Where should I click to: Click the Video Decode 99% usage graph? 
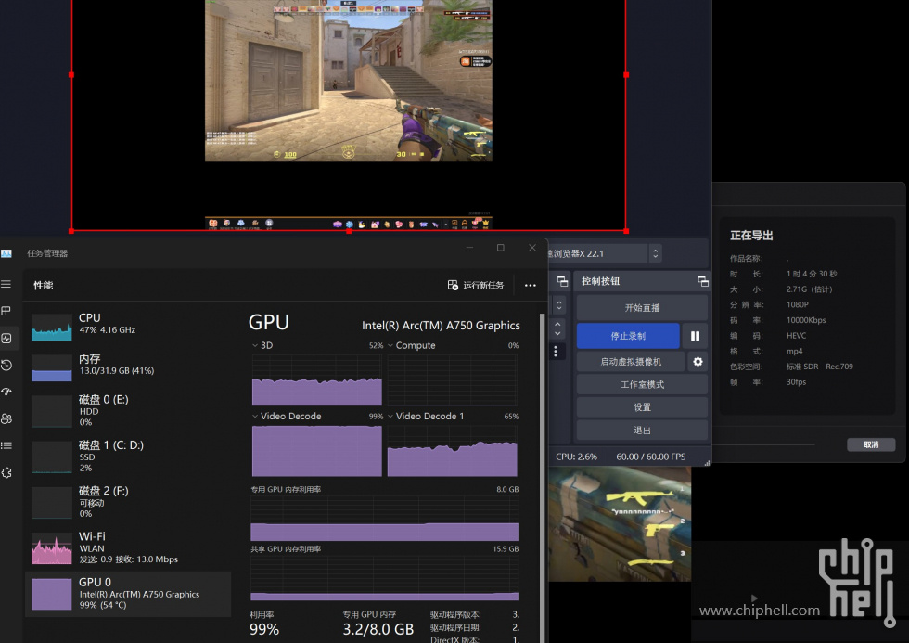pyautogui.click(x=317, y=451)
